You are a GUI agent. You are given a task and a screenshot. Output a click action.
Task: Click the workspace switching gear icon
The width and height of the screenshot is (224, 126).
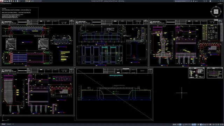[x=210, y=125]
